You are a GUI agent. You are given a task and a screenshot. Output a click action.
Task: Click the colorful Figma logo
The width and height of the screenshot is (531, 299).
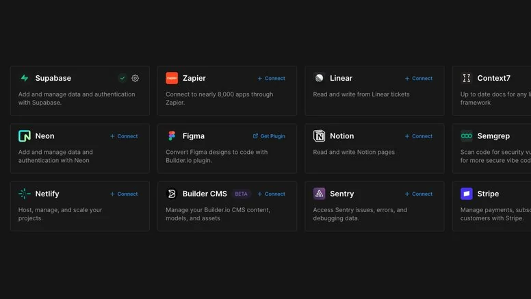click(172, 135)
